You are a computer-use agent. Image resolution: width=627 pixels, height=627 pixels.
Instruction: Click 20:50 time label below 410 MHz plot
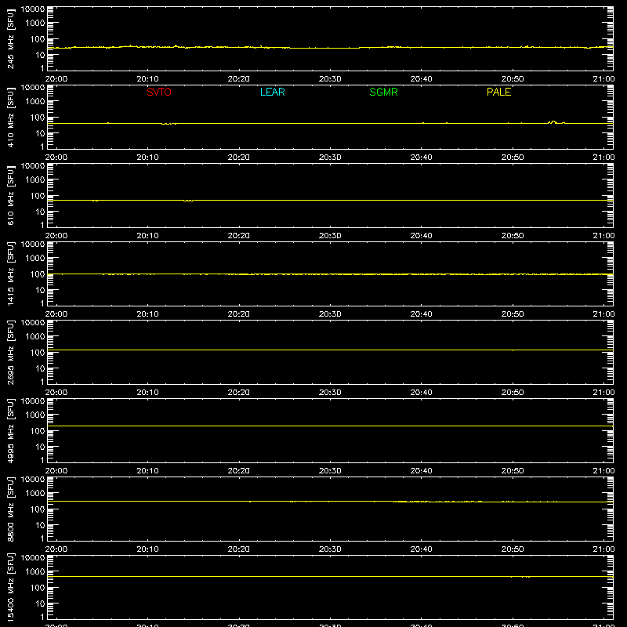(513, 158)
